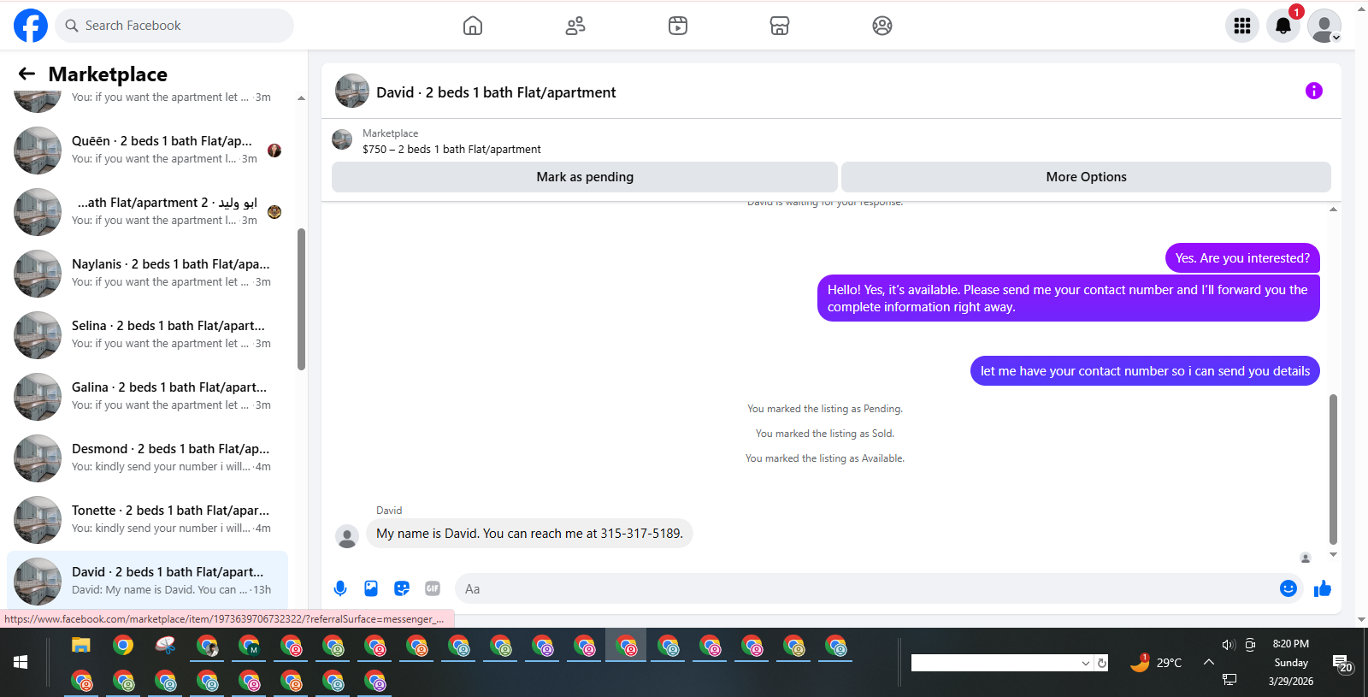Click the voice clip microphone icon
Screen dimensions: 1368x697
[x=340, y=588]
